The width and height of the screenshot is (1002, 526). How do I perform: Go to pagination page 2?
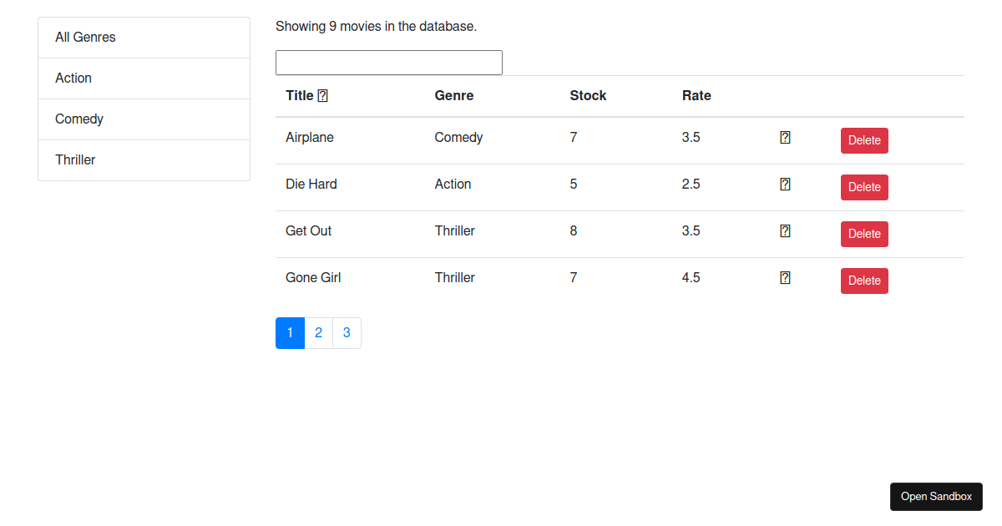(318, 333)
